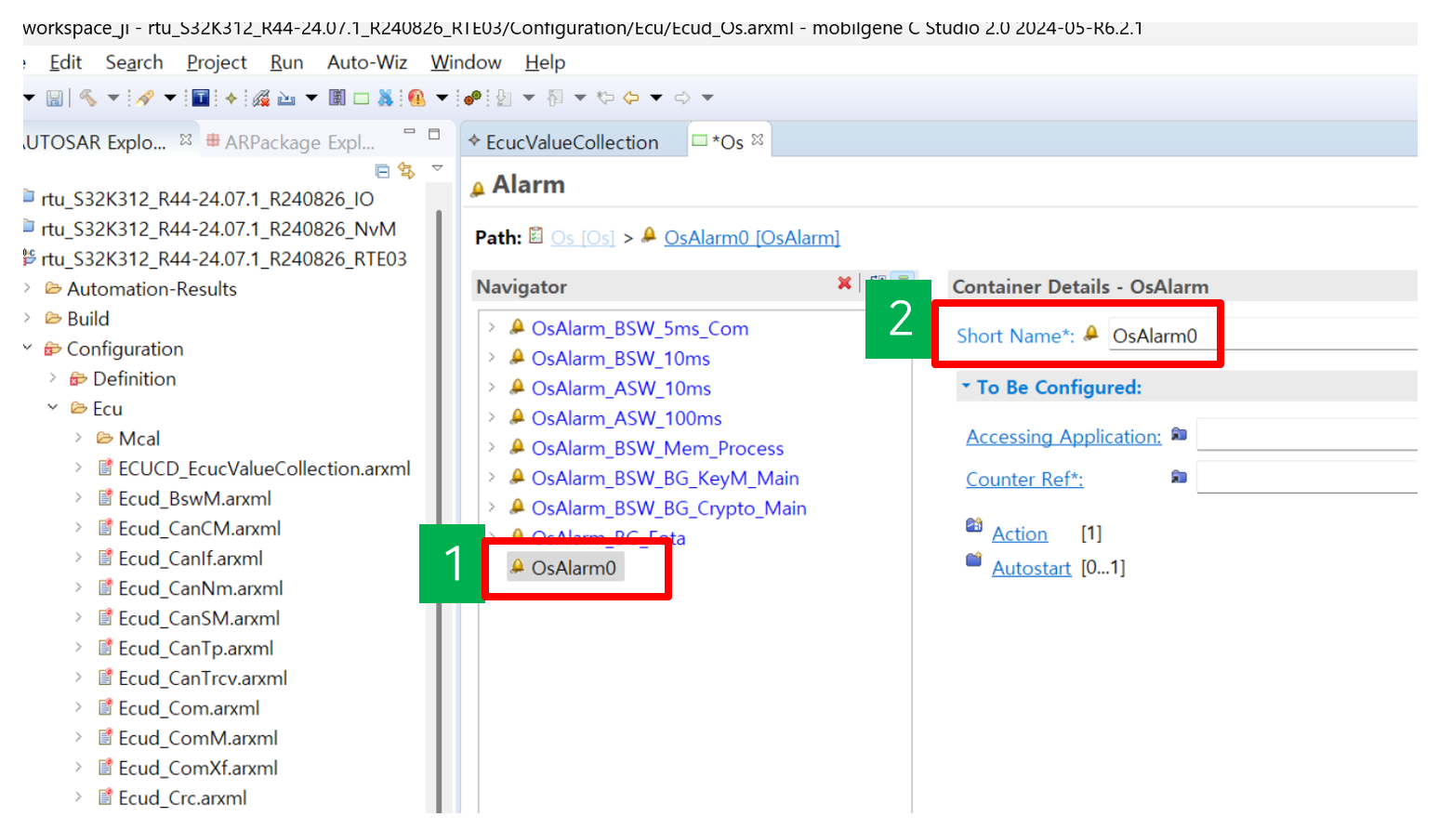The height and width of the screenshot is (830, 1439).
Task: Click the Save disk icon in toolbar
Action: [54, 98]
